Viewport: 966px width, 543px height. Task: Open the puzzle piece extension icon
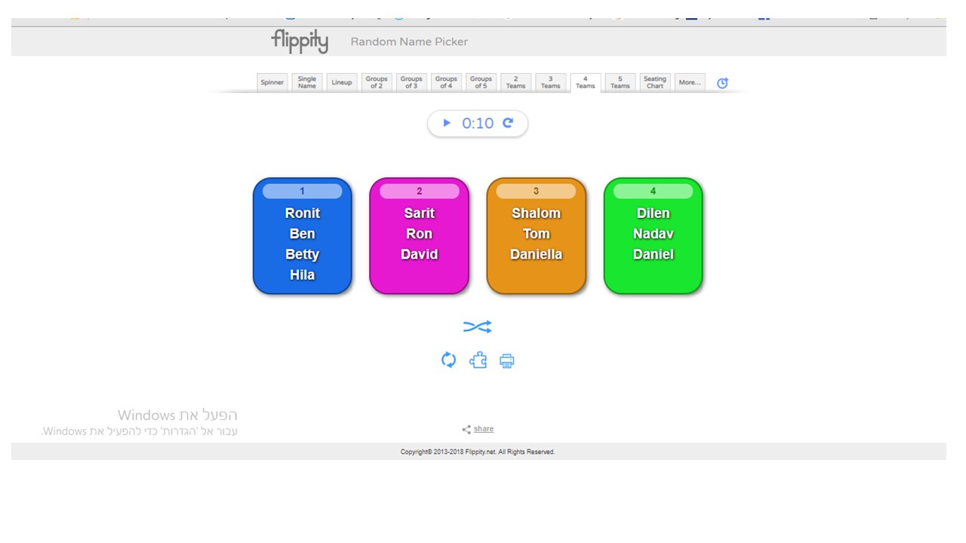(x=478, y=360)
